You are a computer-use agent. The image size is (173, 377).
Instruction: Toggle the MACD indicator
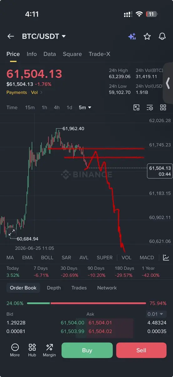[147, 258]
